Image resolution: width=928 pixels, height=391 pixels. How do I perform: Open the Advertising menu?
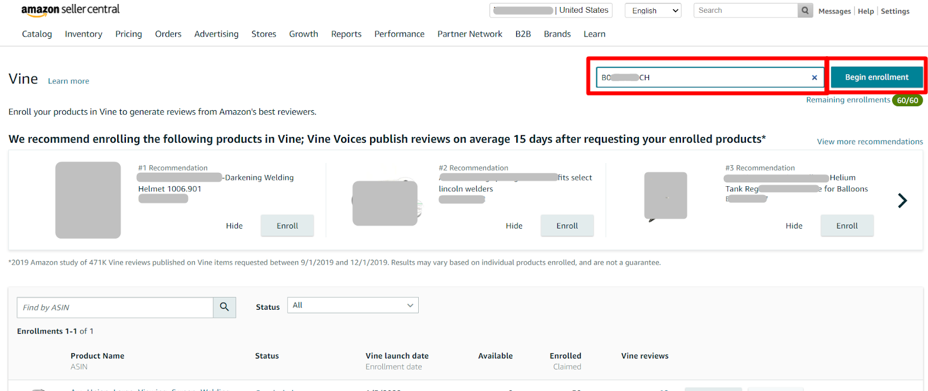[x=216, y=34]
